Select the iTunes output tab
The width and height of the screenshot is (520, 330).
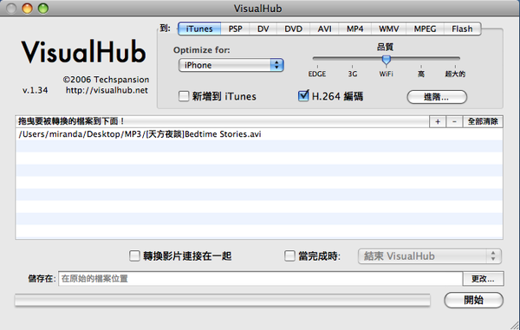(199, 29)
